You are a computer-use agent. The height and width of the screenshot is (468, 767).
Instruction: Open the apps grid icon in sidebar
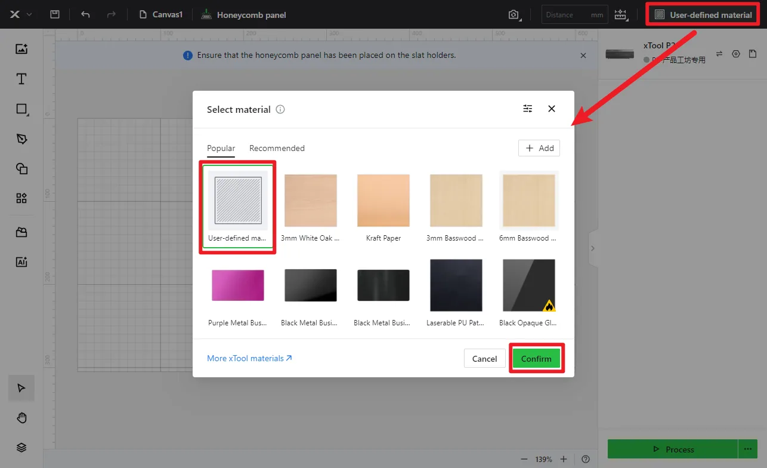click(x=21, y=198)
